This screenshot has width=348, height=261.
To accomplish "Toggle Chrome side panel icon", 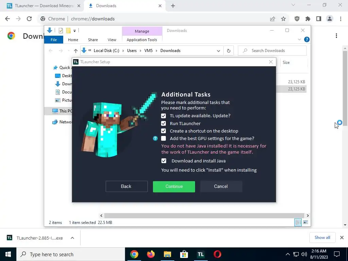I will 319,19.
